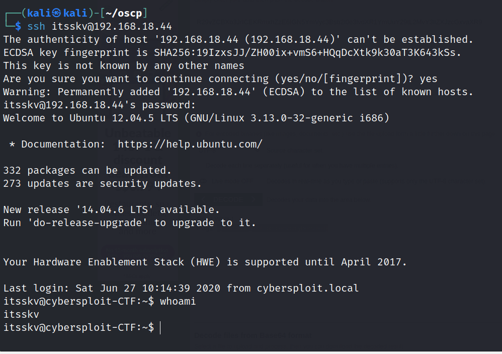
Task: Click the typed 'yes' answer to connecting
Action: (428, 79)
